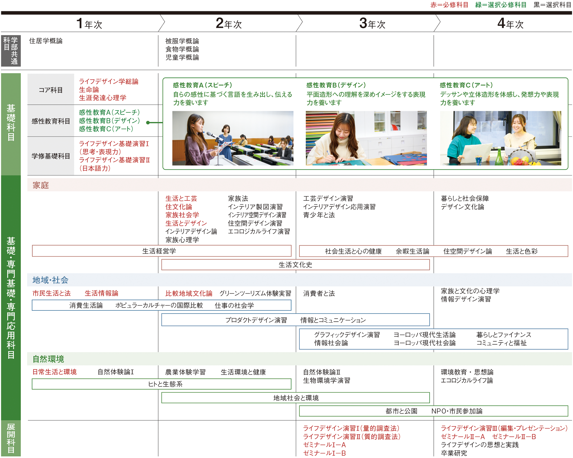Select the 3年次 column header

pos(372,24)
